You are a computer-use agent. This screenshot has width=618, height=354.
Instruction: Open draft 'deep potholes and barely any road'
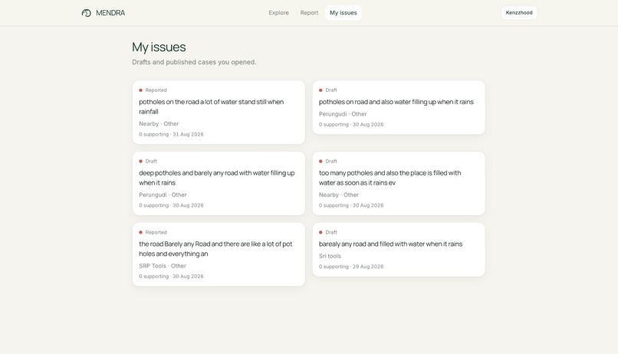point(219,183)
